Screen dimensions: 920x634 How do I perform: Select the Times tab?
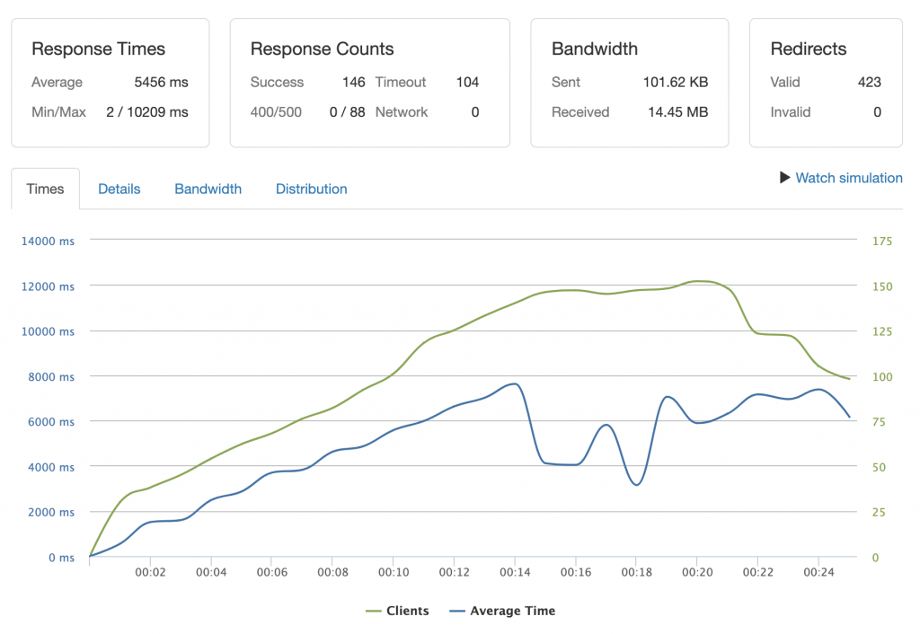point(45,189)
